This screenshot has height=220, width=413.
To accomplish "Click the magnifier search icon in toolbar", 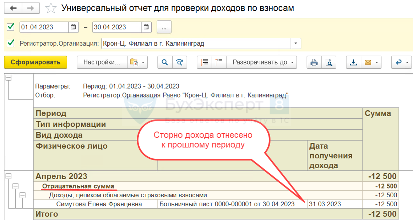I will [165, 62].
